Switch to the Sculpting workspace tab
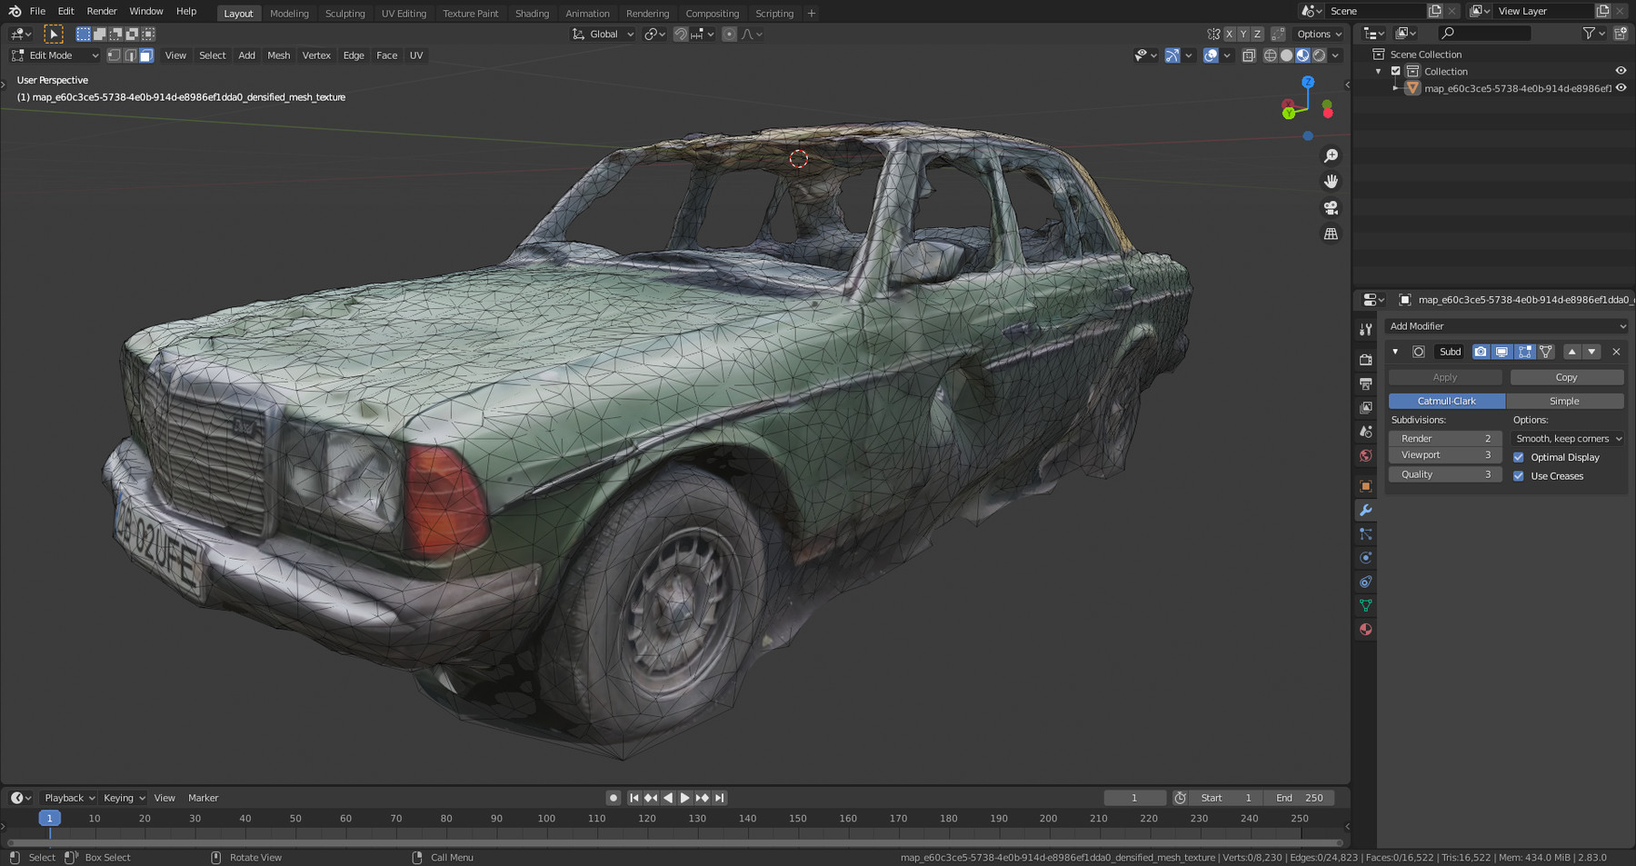The height and width of the screenshot is (866, 1636). pyautogui.click(x=345, y=13)
